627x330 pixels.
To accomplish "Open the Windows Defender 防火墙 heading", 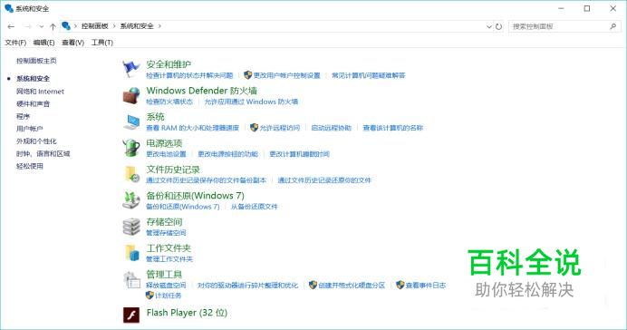I will 202,91.
